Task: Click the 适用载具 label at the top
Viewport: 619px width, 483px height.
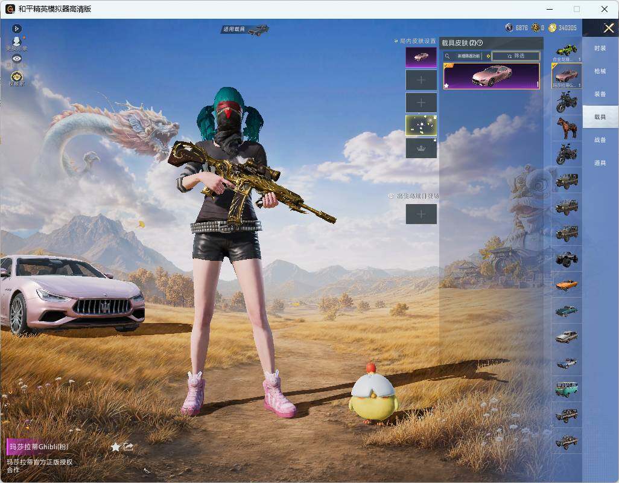Action: (x=233, y=29)
